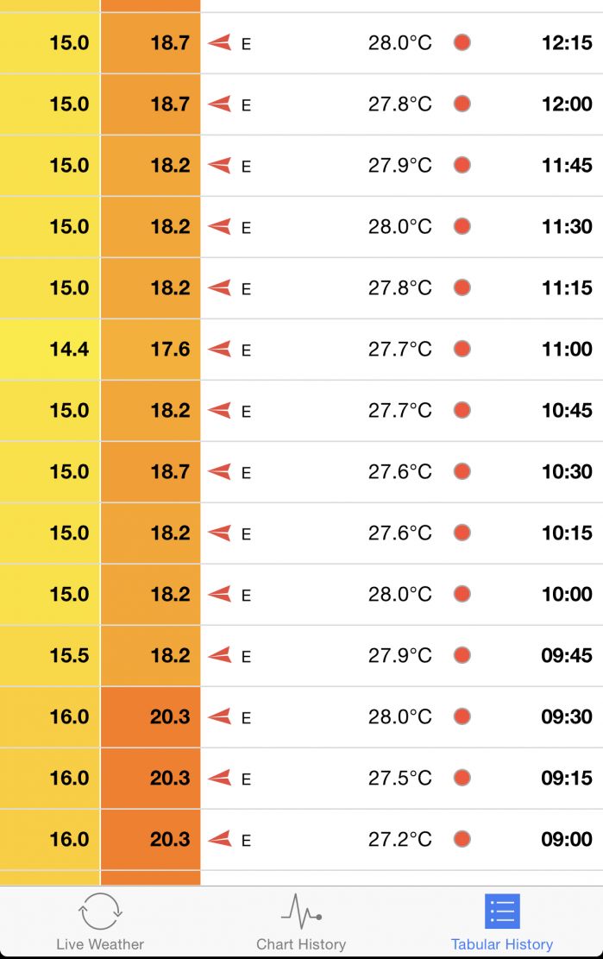Tap the 27.2°C temperature reading
603x959 pixels.
pos(399,839)
